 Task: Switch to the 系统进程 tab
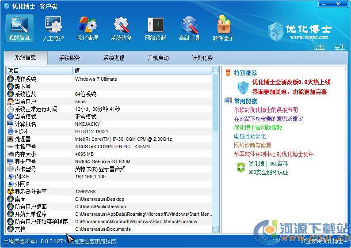pos(114,58)
